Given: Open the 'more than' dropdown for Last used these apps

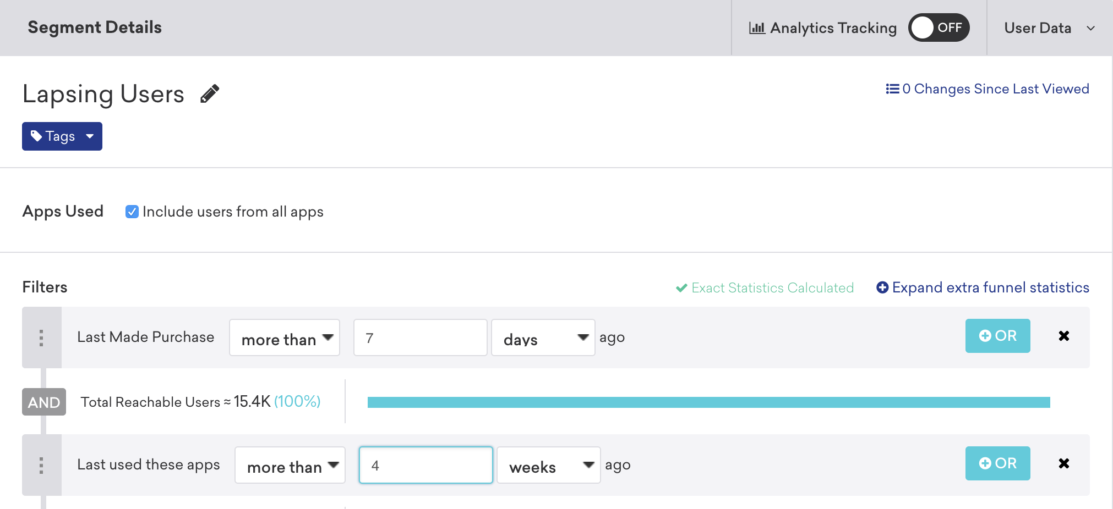Looking at the screenshot, I should click(290, 465).
